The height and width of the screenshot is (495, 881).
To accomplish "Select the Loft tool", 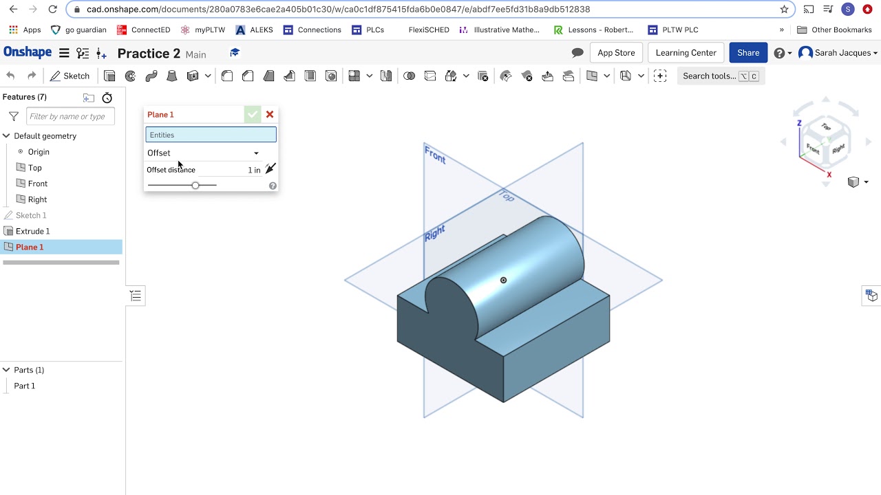I will point(172,76).
